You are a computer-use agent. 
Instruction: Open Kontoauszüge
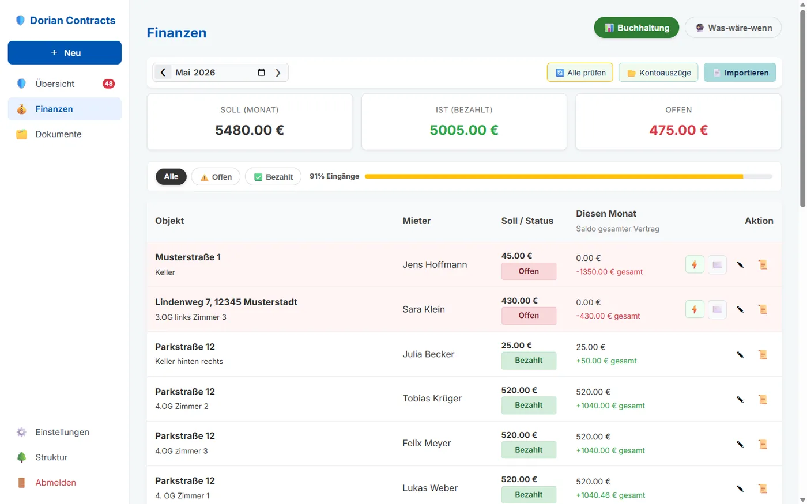click(658, 73)
